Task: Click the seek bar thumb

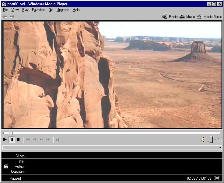Action: (11, 133)
